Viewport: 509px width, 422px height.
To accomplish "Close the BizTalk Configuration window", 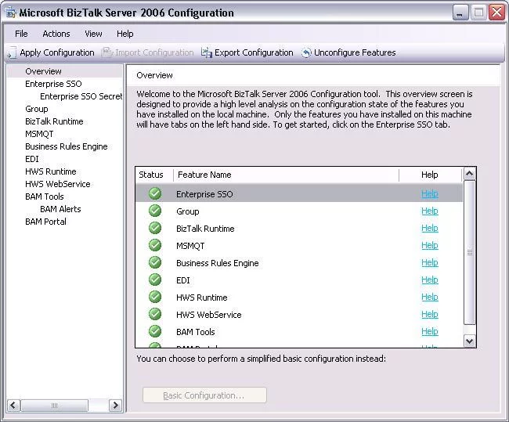I will click(497, 13).
